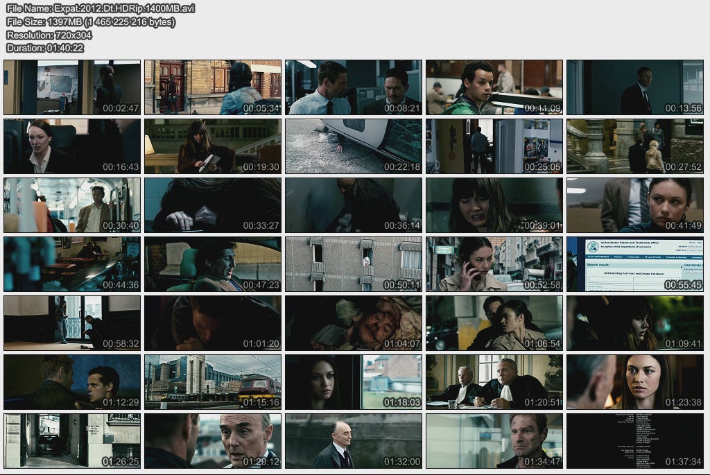Select the overturned car frame 00:22:18
Screen dimensions: 710x475
click(354, 146)
